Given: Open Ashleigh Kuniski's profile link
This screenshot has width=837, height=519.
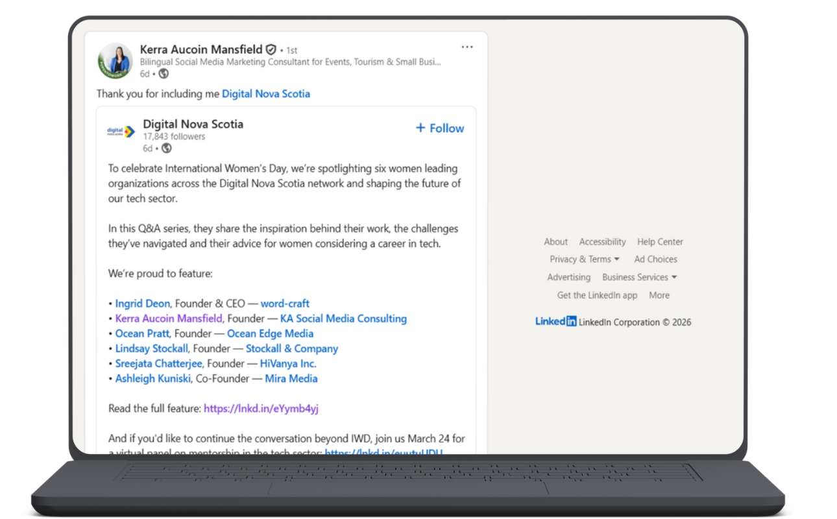Looking at the screenshot, I should tap(153, 378).
